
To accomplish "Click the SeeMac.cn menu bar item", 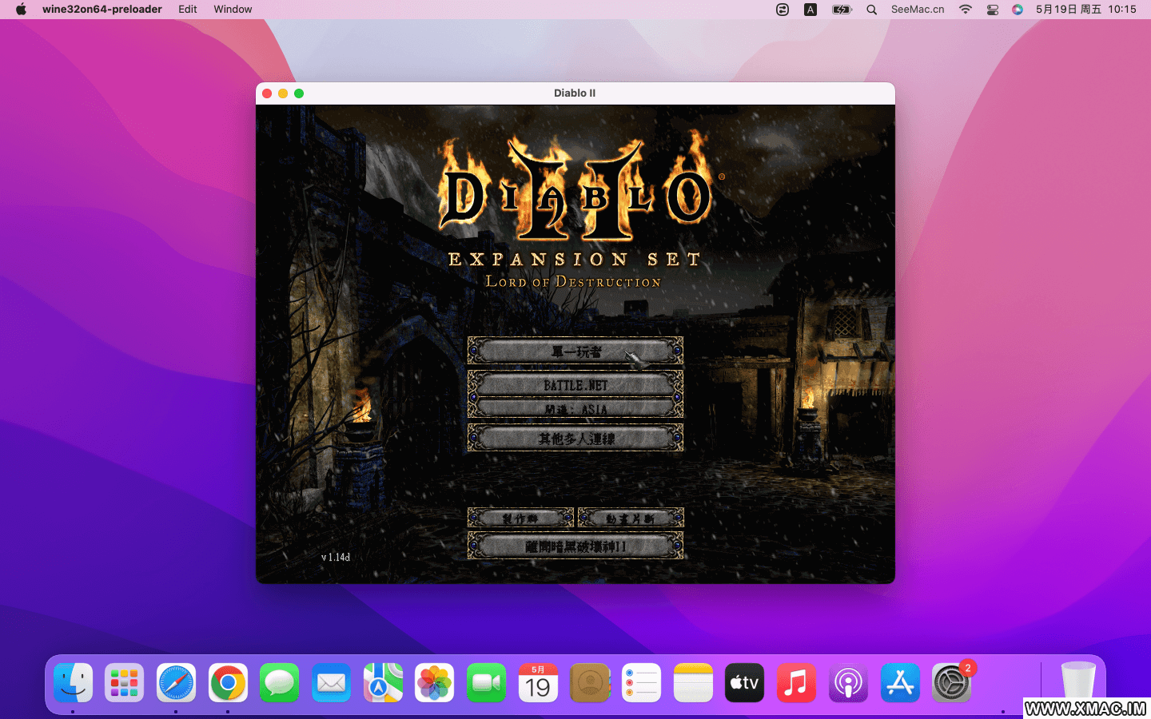I will [x=918, y=10].
